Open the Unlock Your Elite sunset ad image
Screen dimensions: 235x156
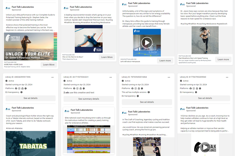(x=31, y=47)
